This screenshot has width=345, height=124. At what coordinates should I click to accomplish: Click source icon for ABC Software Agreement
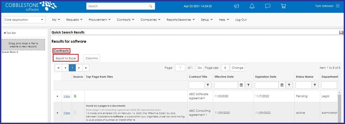[75, 96]
